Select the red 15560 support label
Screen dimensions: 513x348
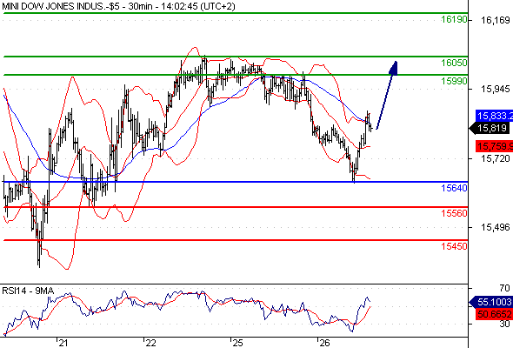(x=454, y=213)
